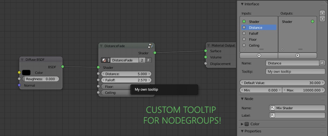
Task: Add a new output socket with plus button
Action: (x=297, y=56)
